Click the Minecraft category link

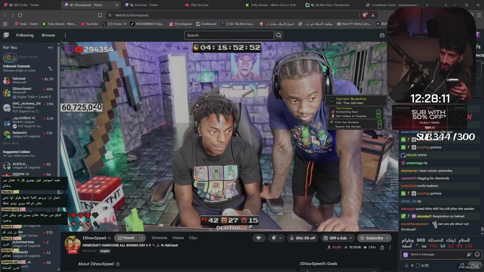coord(90,251)
